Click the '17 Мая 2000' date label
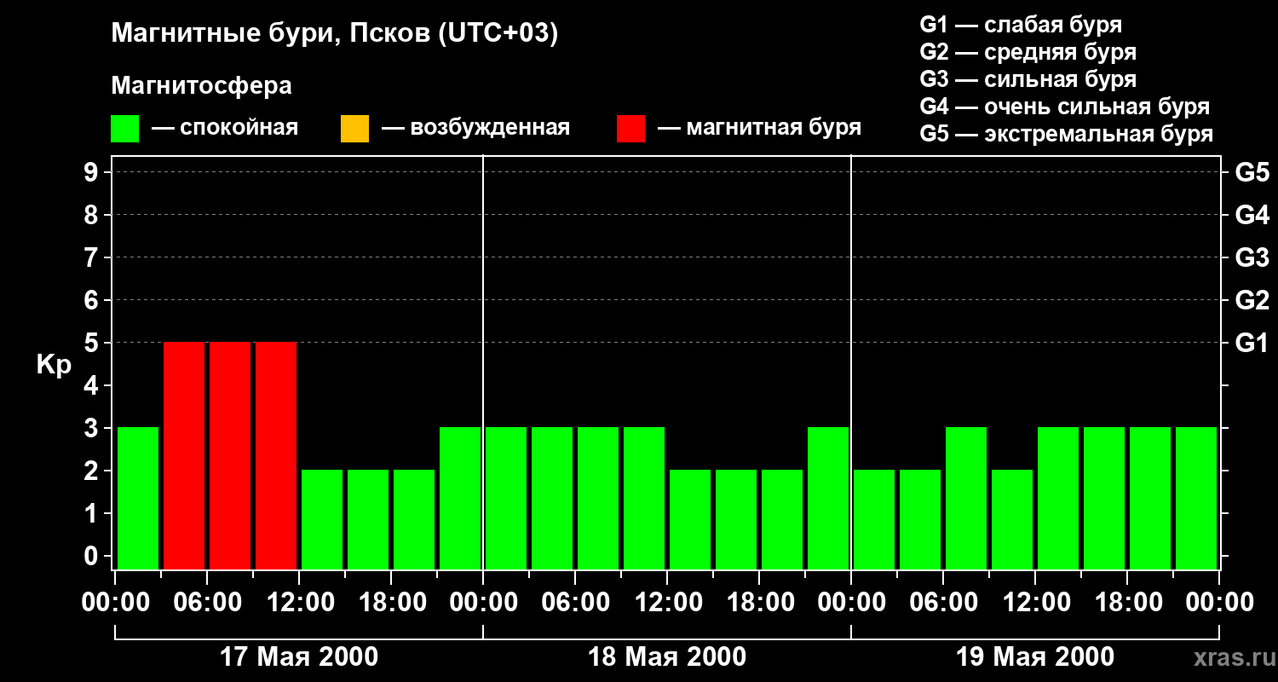Screen dimensions: 1278x682 (x=299, y=657)
